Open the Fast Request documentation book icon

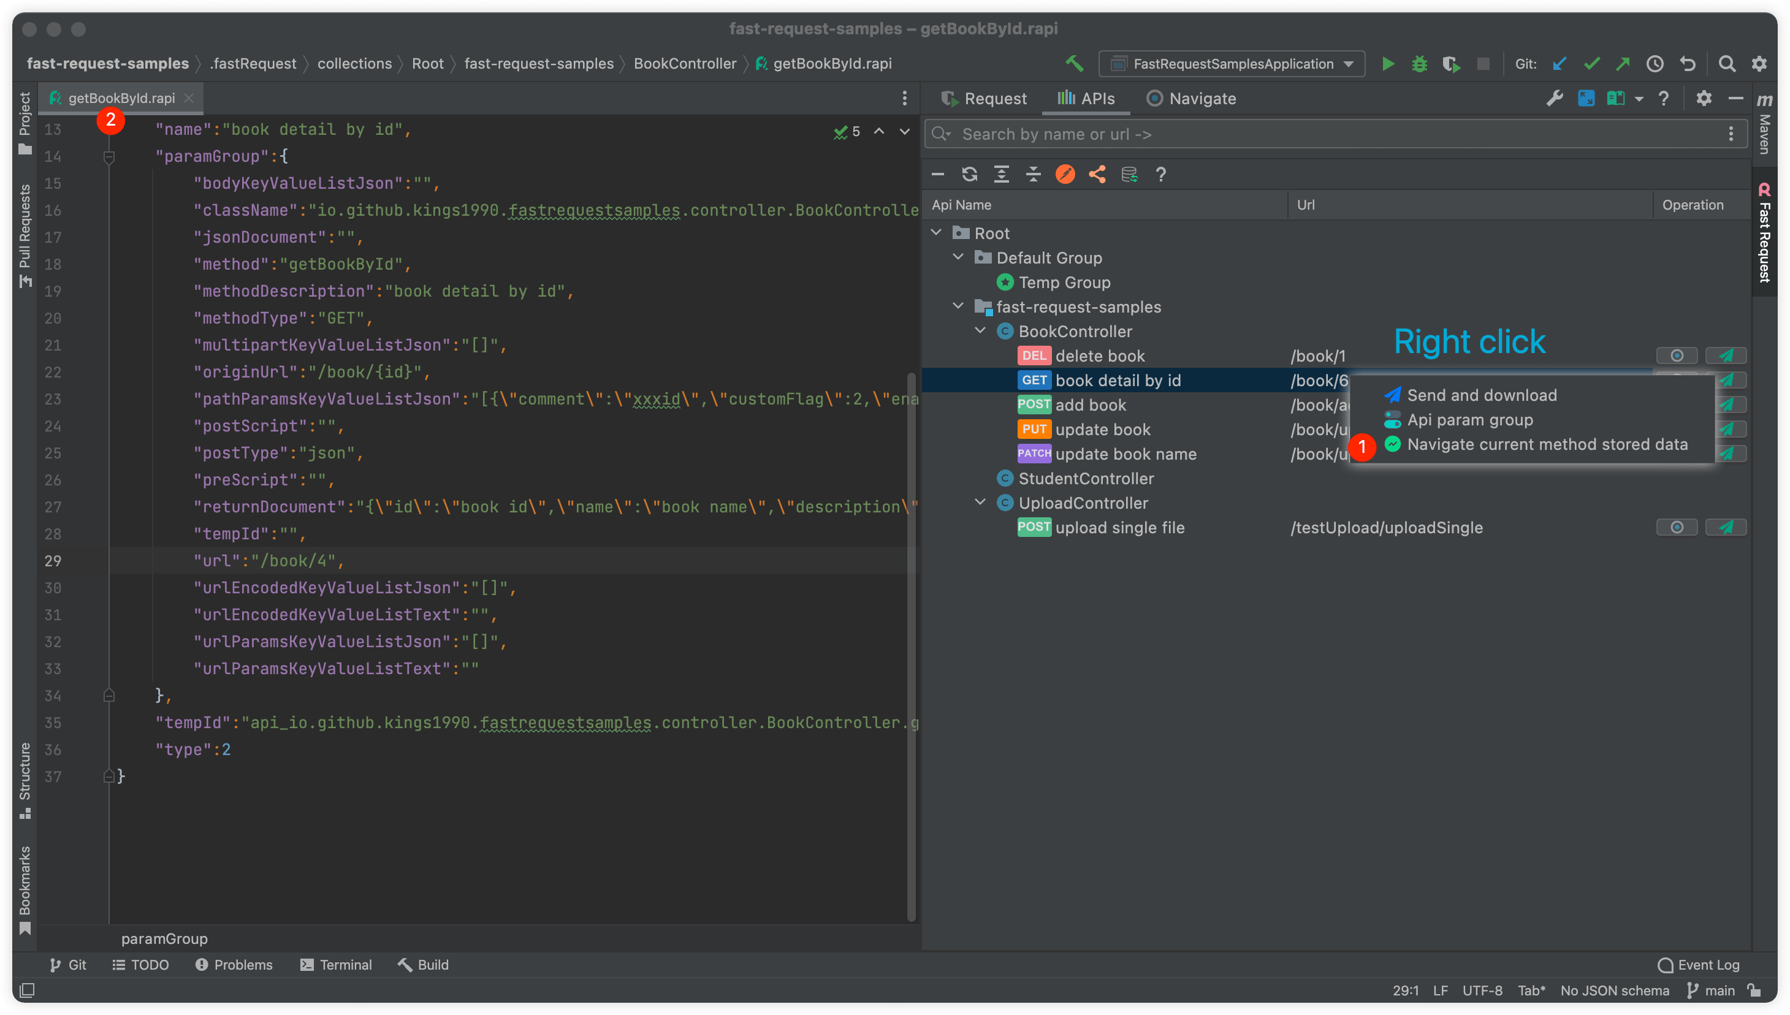pyautogui.click(x=1616, y=98)
